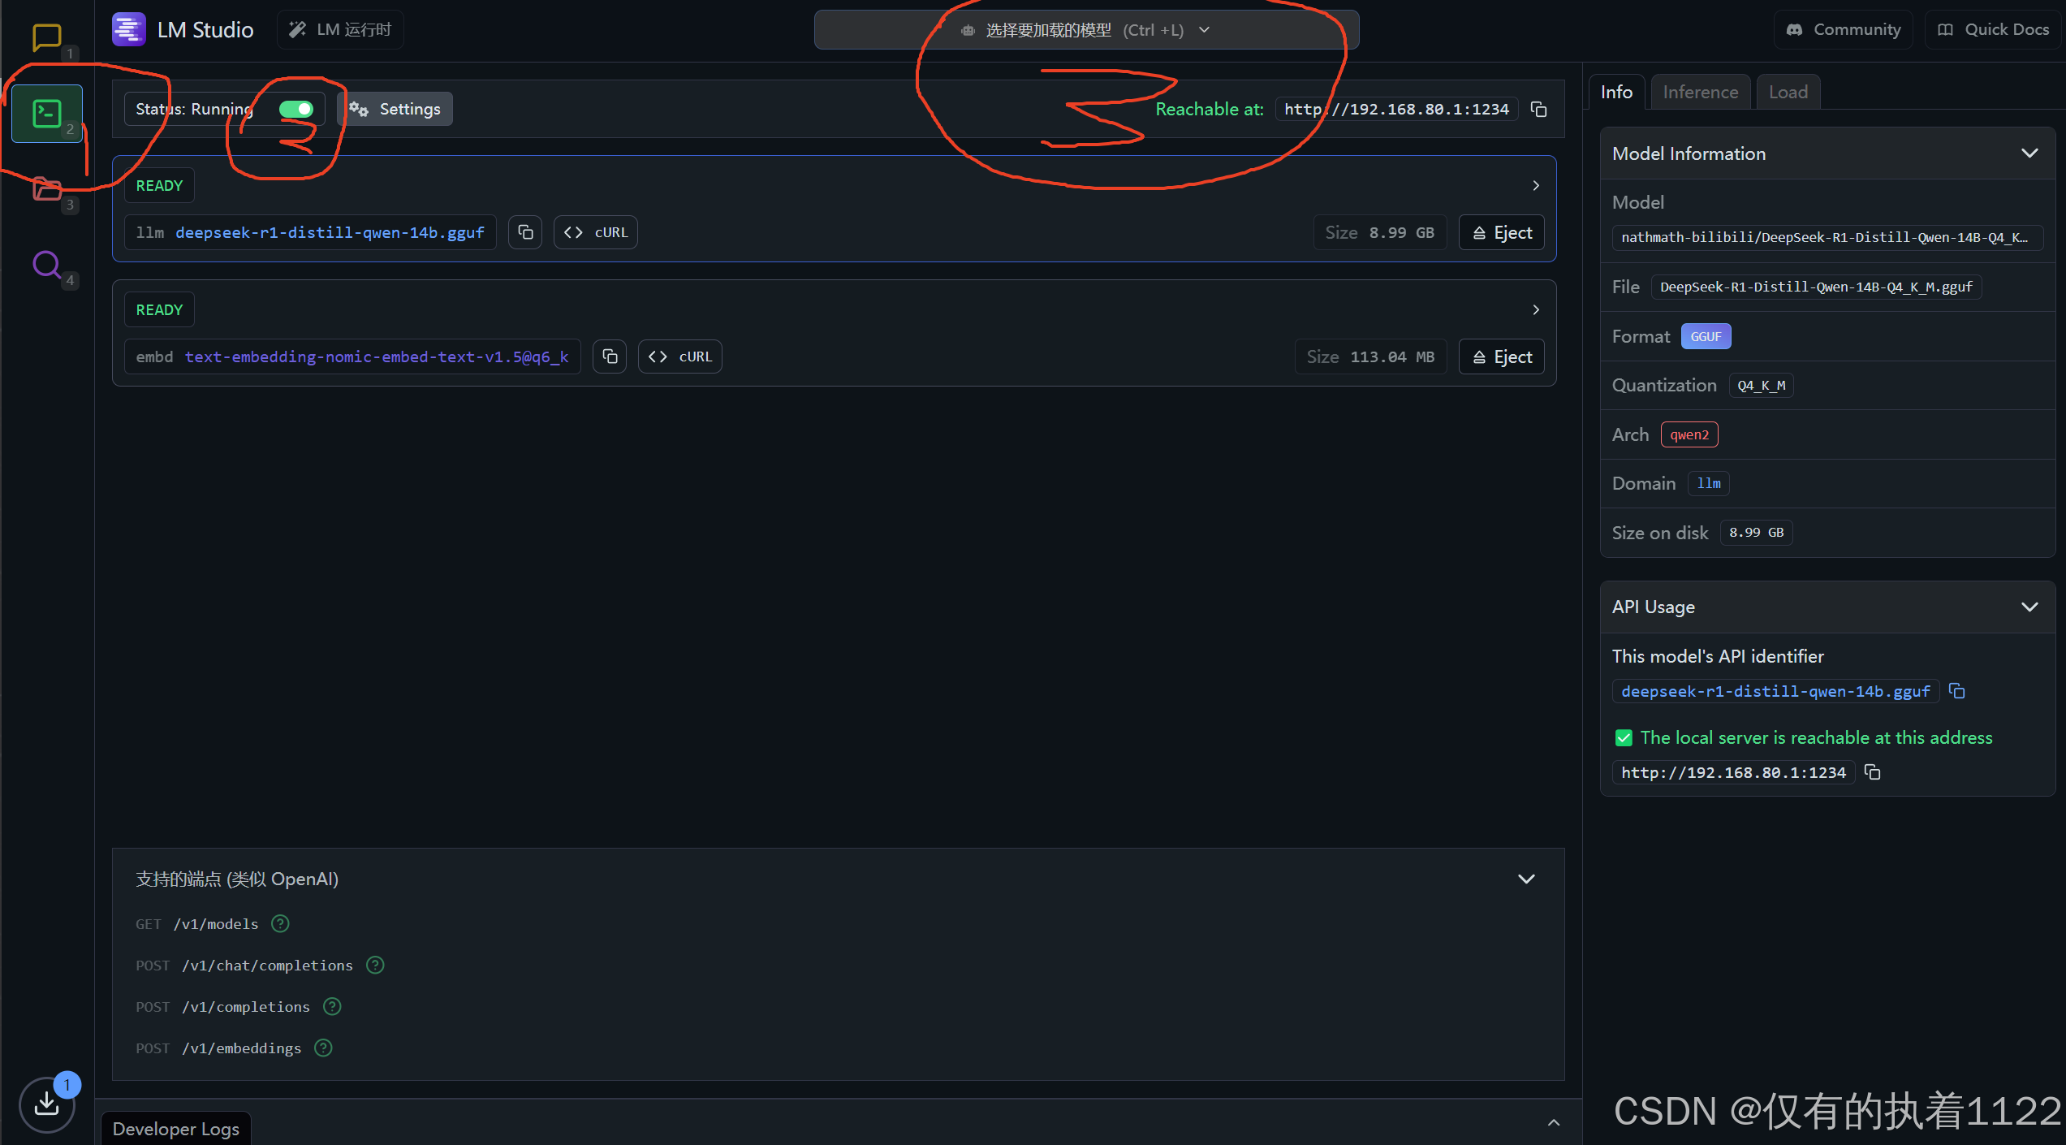Open the Developer server sidebar icon
Screen dimensions: 2066x1145
click(x=47, y=114)
